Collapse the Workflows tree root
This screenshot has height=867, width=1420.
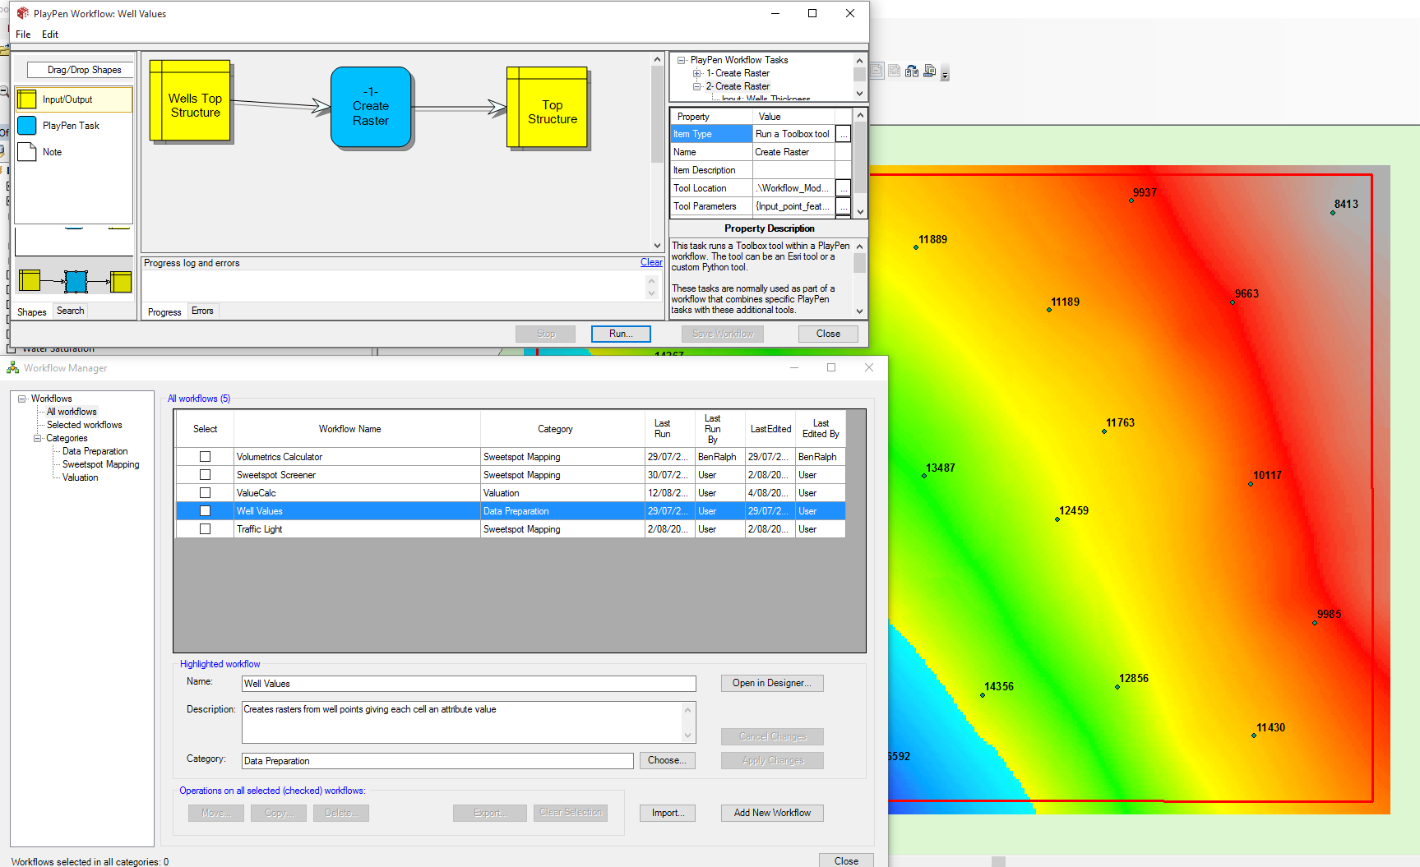[22, 399]
